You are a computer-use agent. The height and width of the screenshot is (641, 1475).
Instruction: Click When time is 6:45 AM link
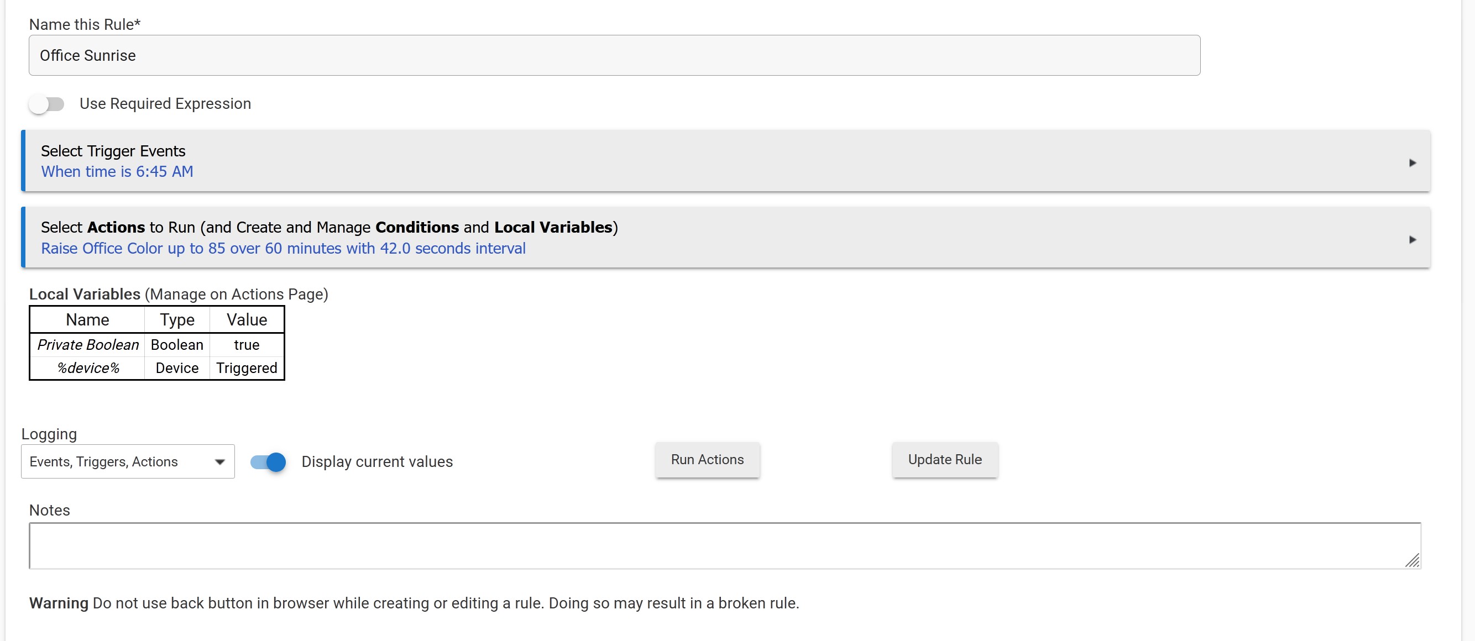(117, 172)
